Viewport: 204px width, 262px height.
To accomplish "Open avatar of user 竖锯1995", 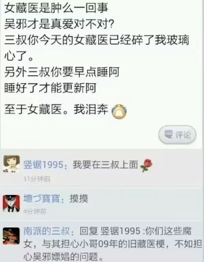I will [x=11, y=164].
